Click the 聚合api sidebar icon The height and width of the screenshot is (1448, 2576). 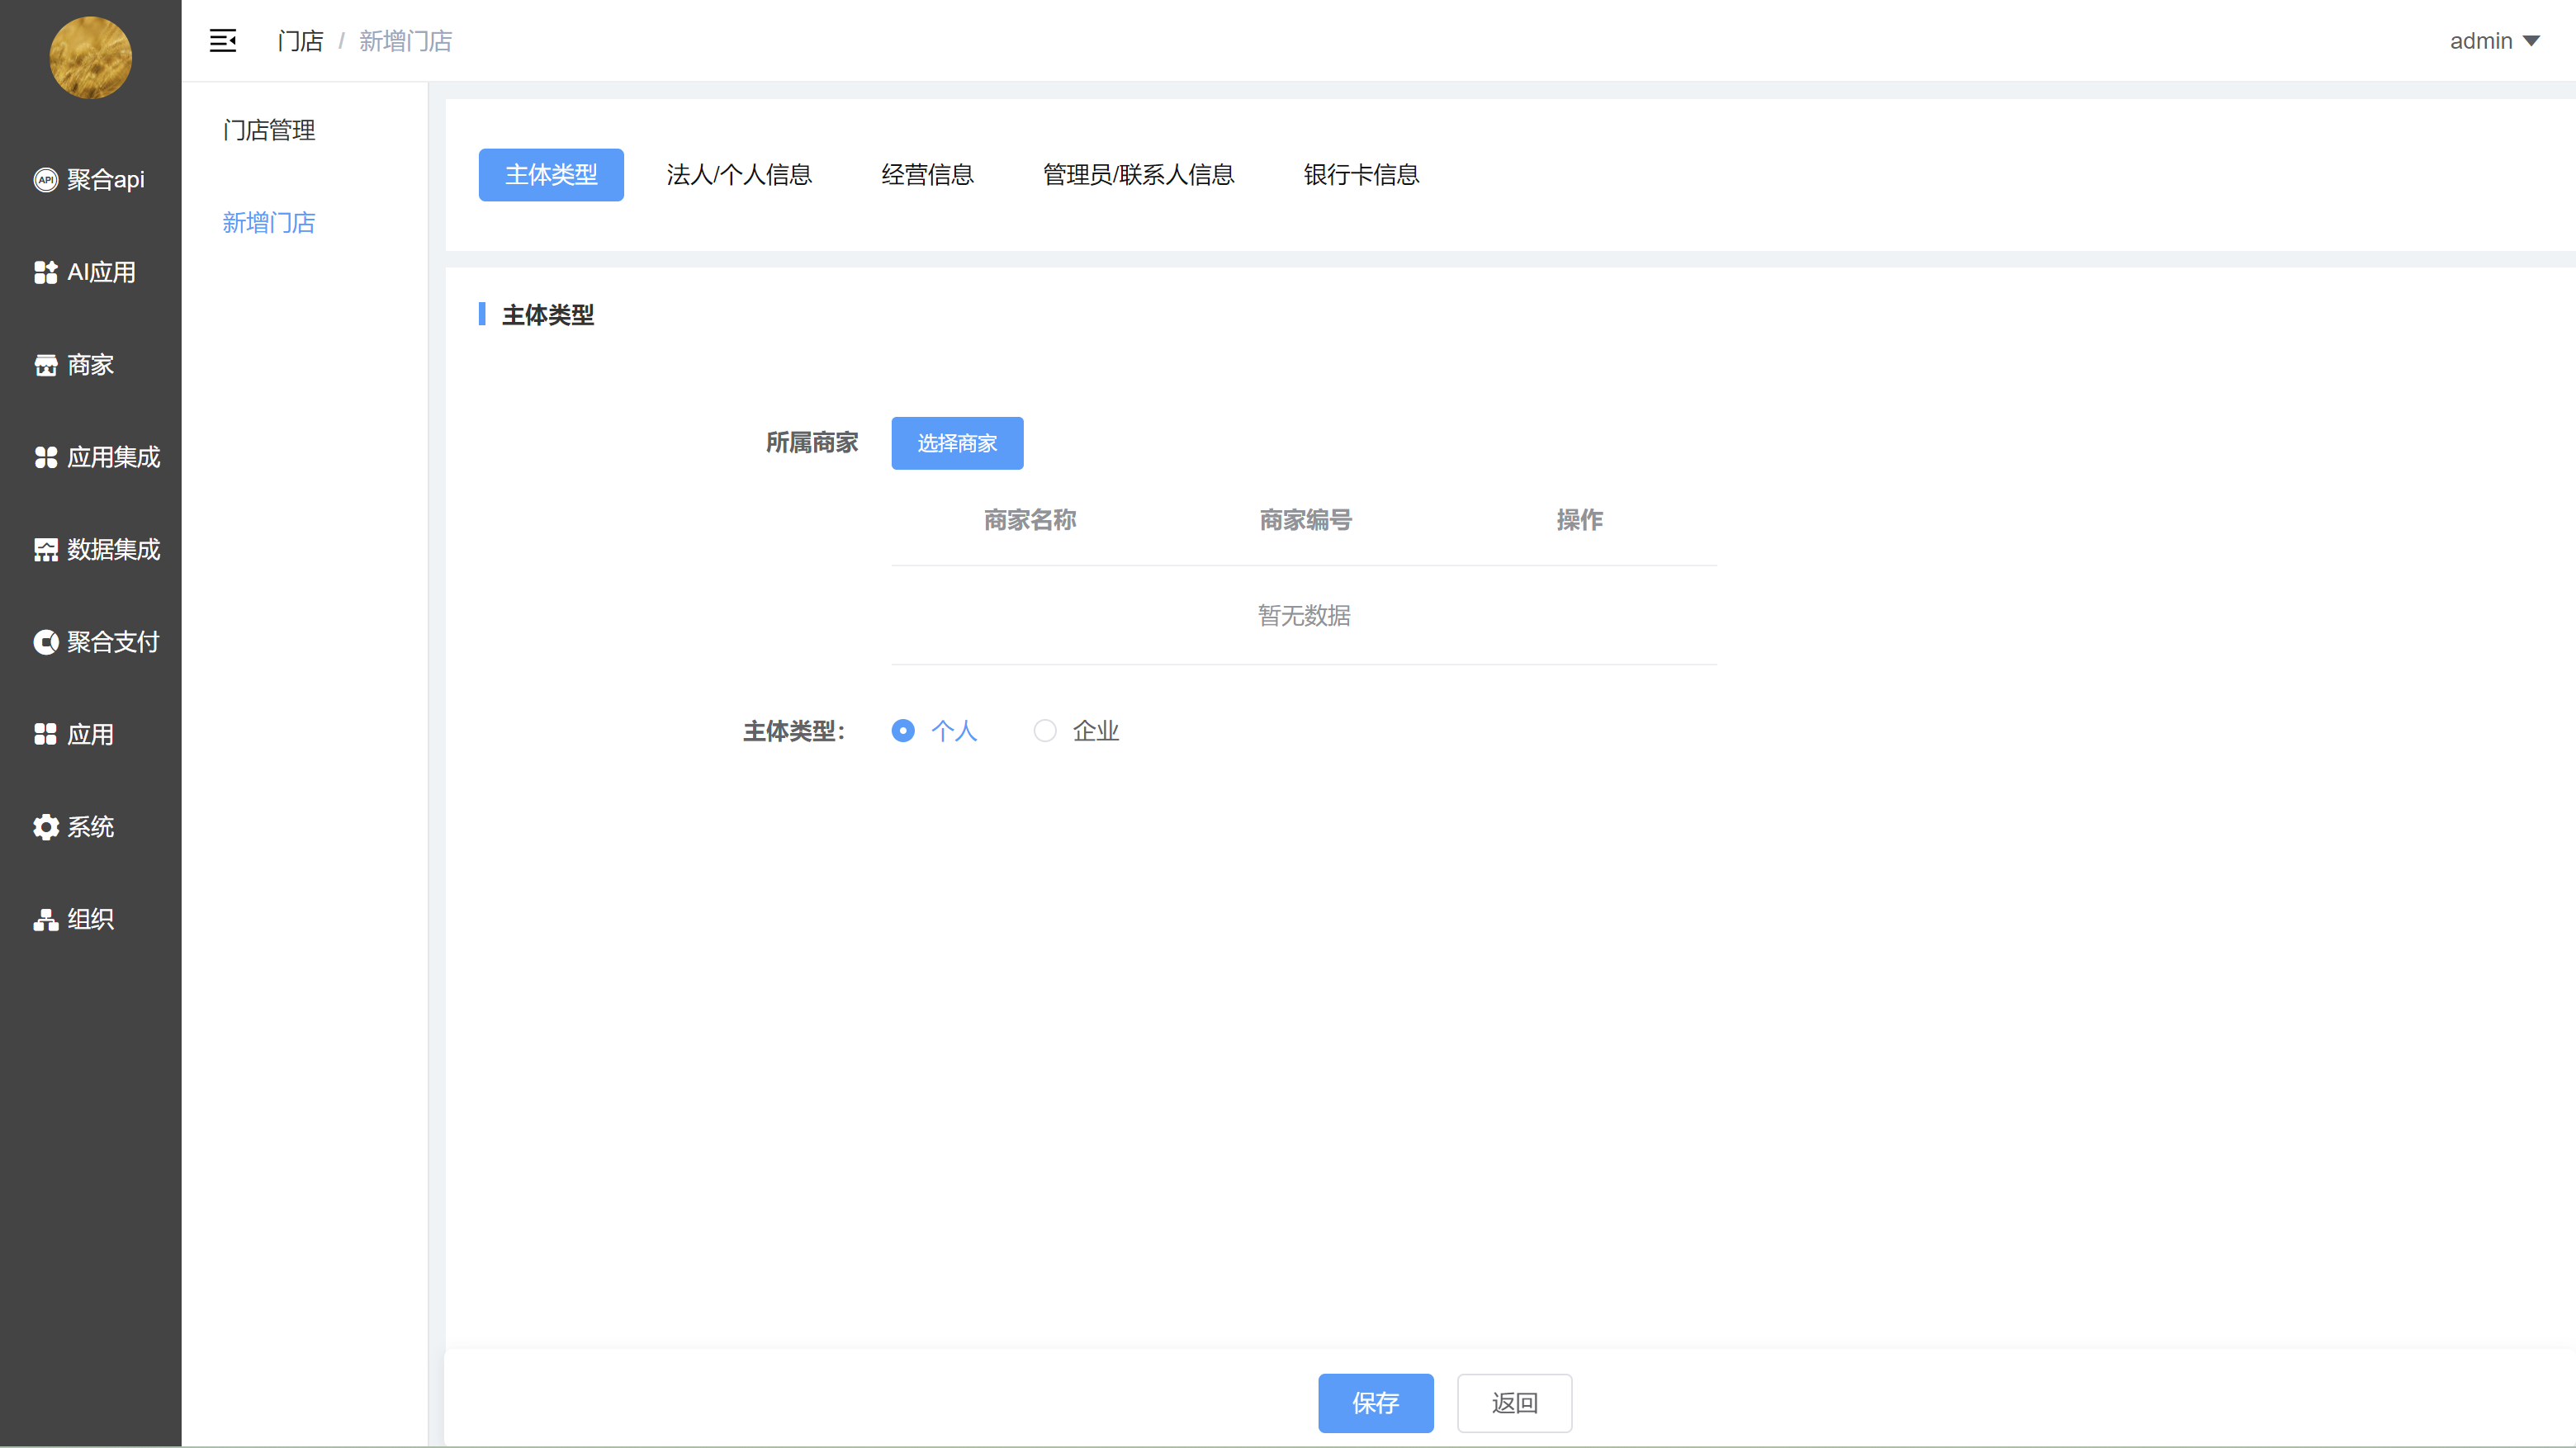(x=46, y=180)
